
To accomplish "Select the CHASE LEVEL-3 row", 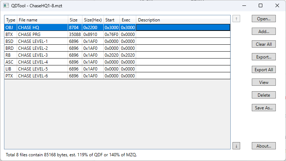I will click(42, 55).
